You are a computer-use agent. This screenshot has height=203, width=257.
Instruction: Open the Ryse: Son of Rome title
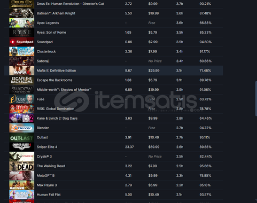(x=51, y=33)
